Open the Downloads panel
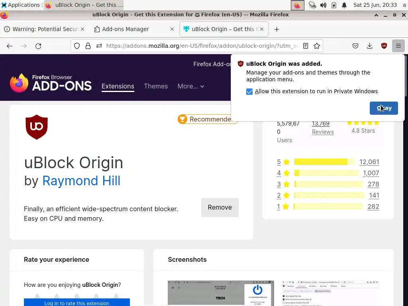This screenshot has height=306, width=408. [x=369, y=46]
